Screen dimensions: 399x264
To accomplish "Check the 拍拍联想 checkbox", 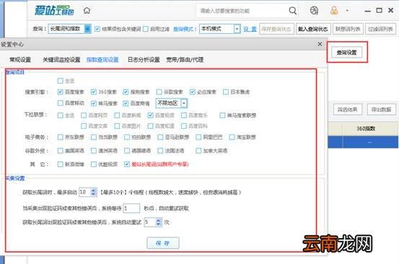I will (x=127, y=137).
